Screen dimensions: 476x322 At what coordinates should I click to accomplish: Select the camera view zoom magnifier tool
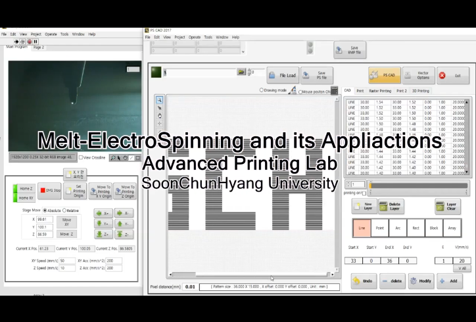pyautogui.click(x=113, y=158)
